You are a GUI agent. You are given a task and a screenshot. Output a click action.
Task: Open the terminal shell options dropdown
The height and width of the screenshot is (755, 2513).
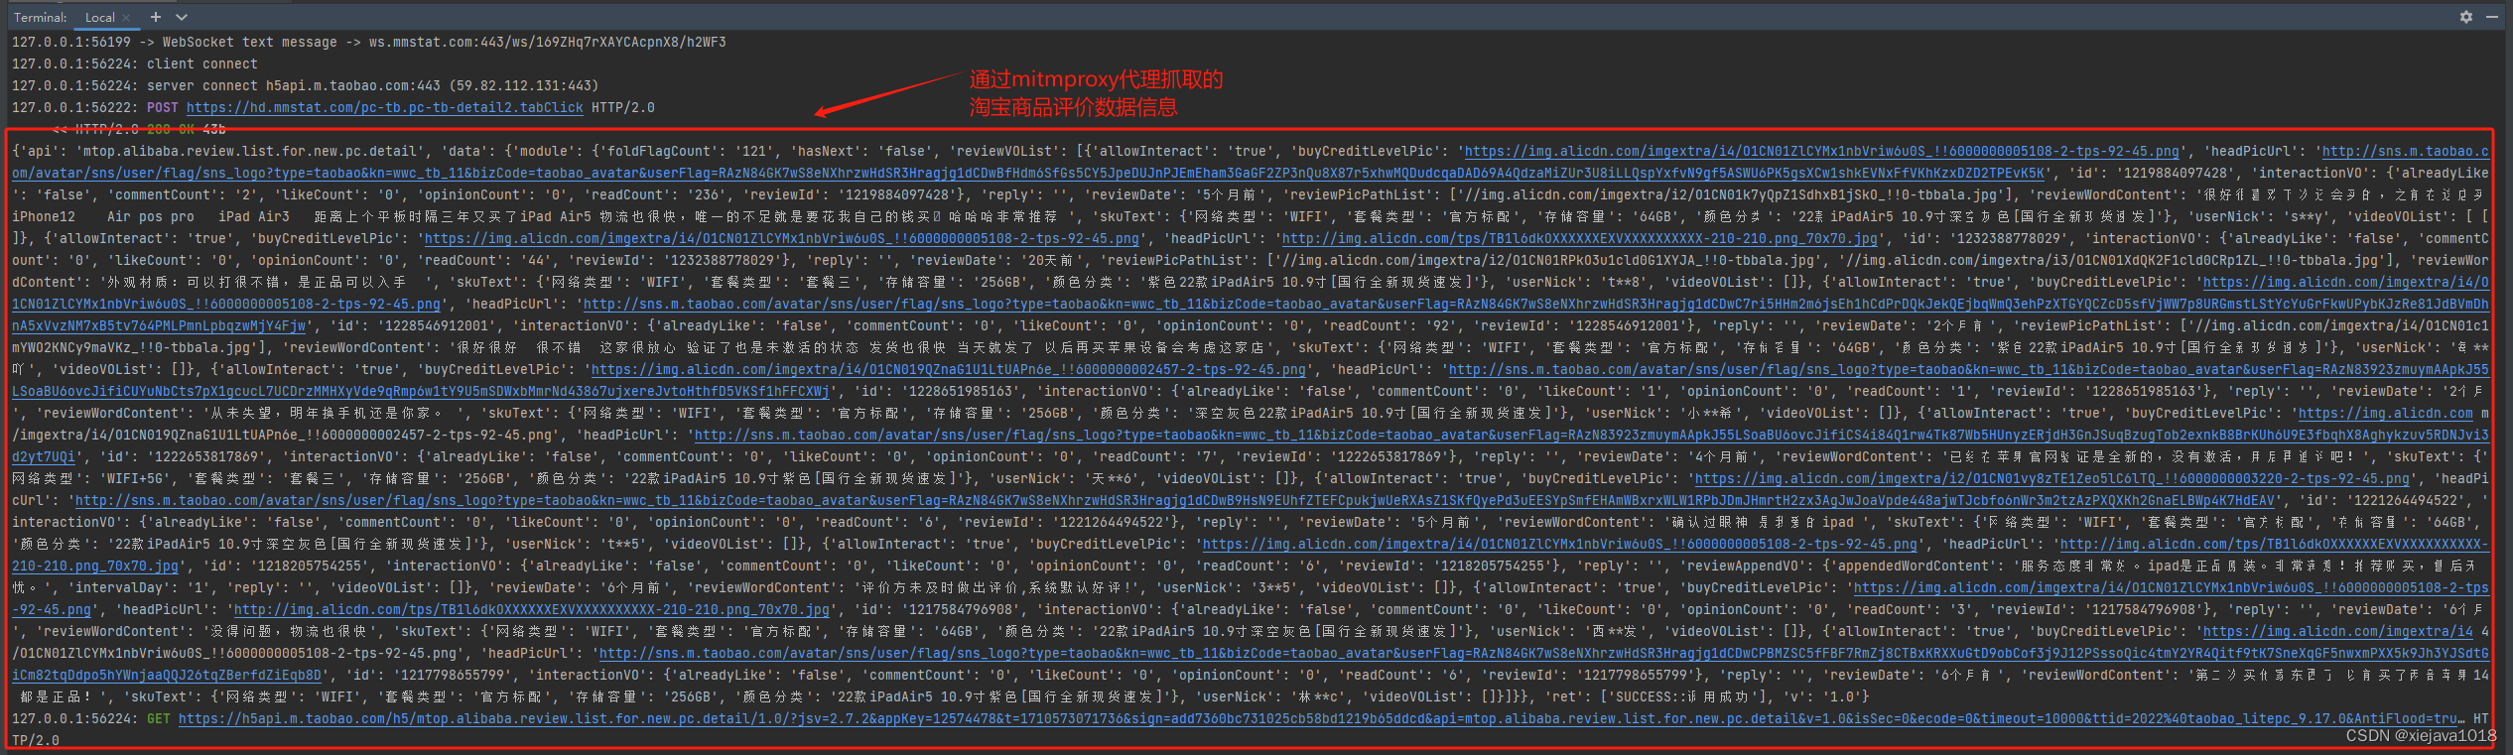coord(182,17)
